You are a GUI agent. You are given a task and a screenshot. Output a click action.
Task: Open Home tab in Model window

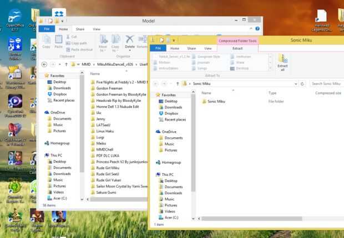point(63,29)
